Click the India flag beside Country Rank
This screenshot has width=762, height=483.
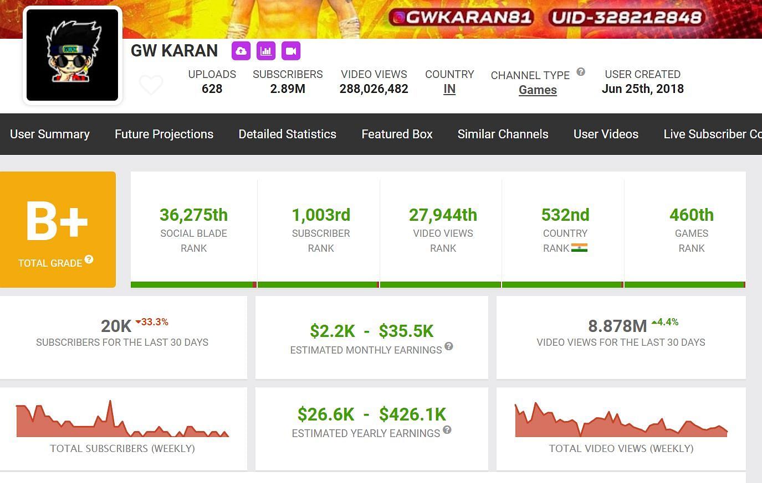[x=579, y=248]
